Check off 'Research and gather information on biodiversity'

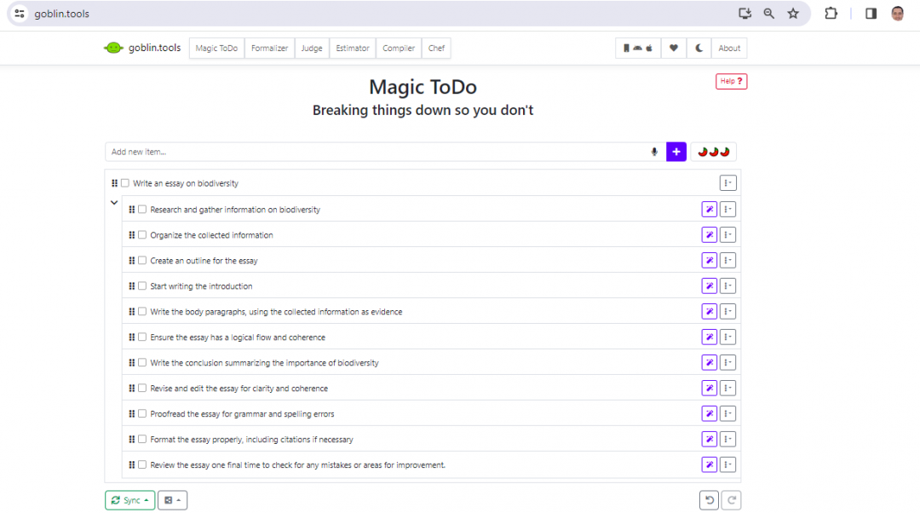(x=142, y=210)
